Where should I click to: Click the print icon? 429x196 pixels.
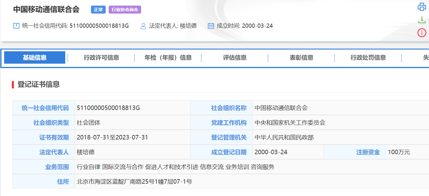point(422,7)
